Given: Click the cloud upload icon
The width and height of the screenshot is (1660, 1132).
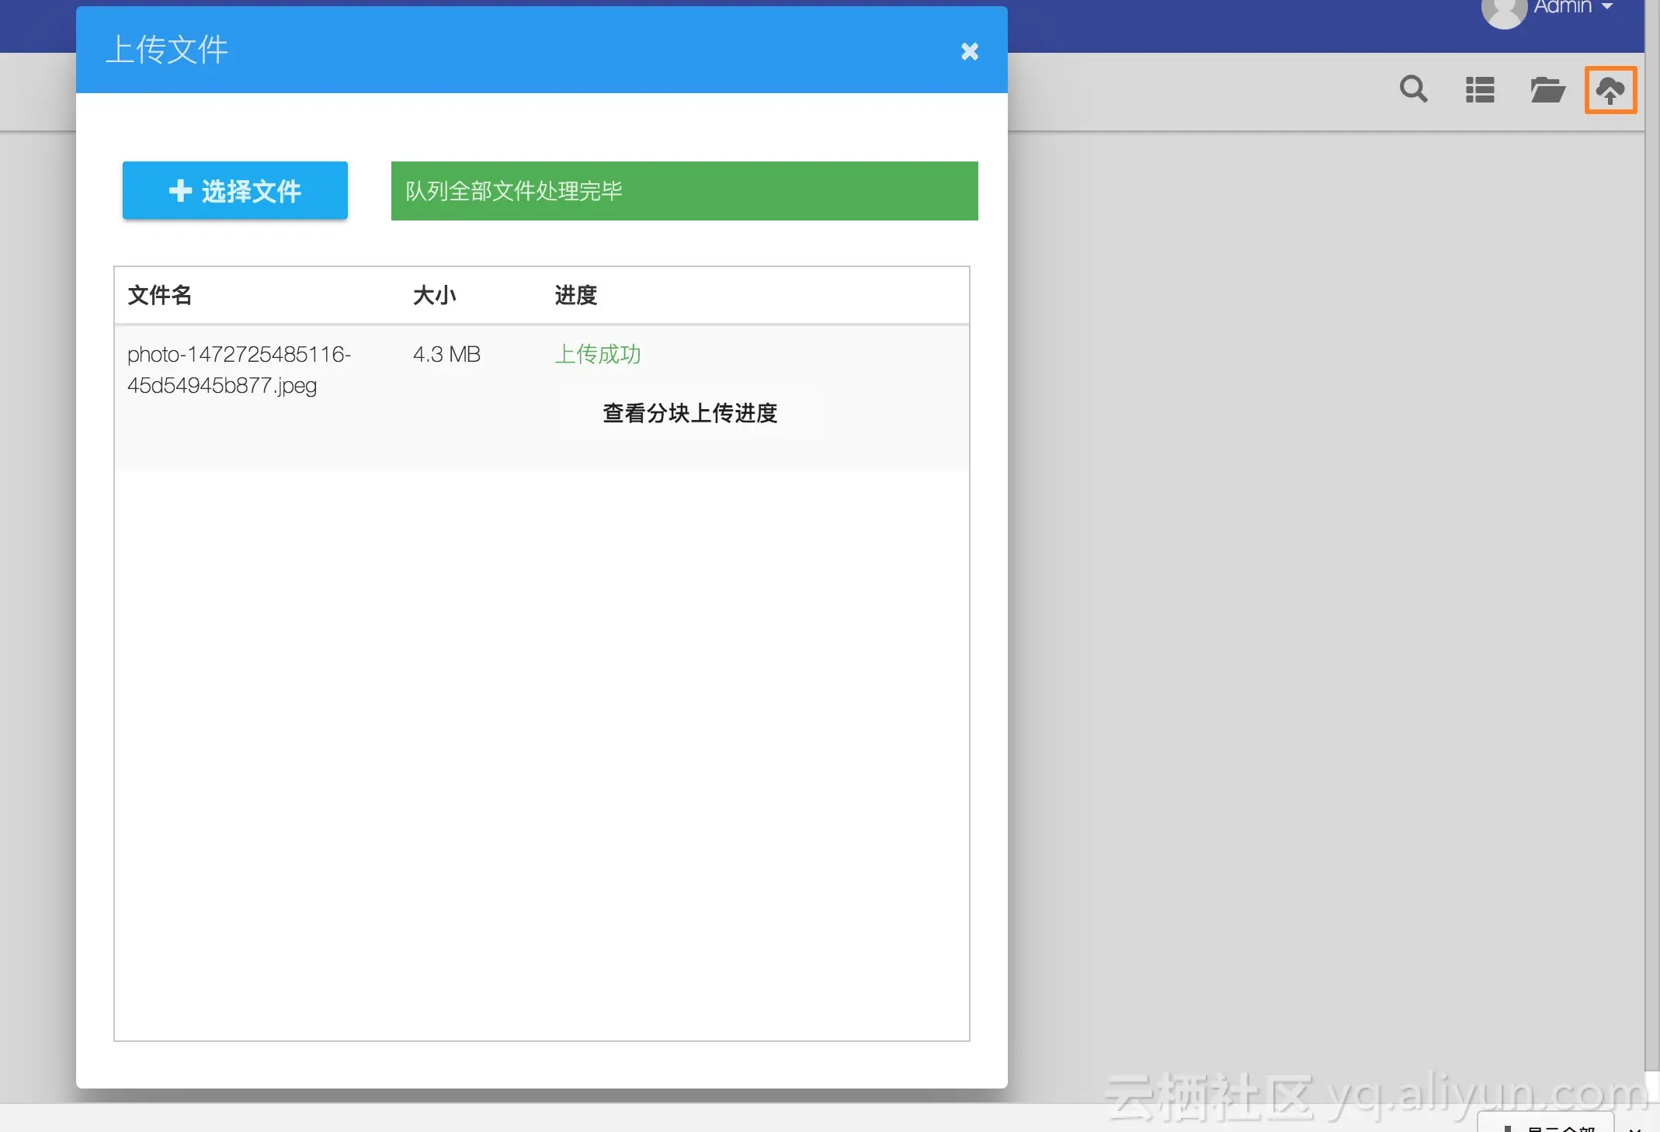Looking at the screenshot, I should (1610, 91).
